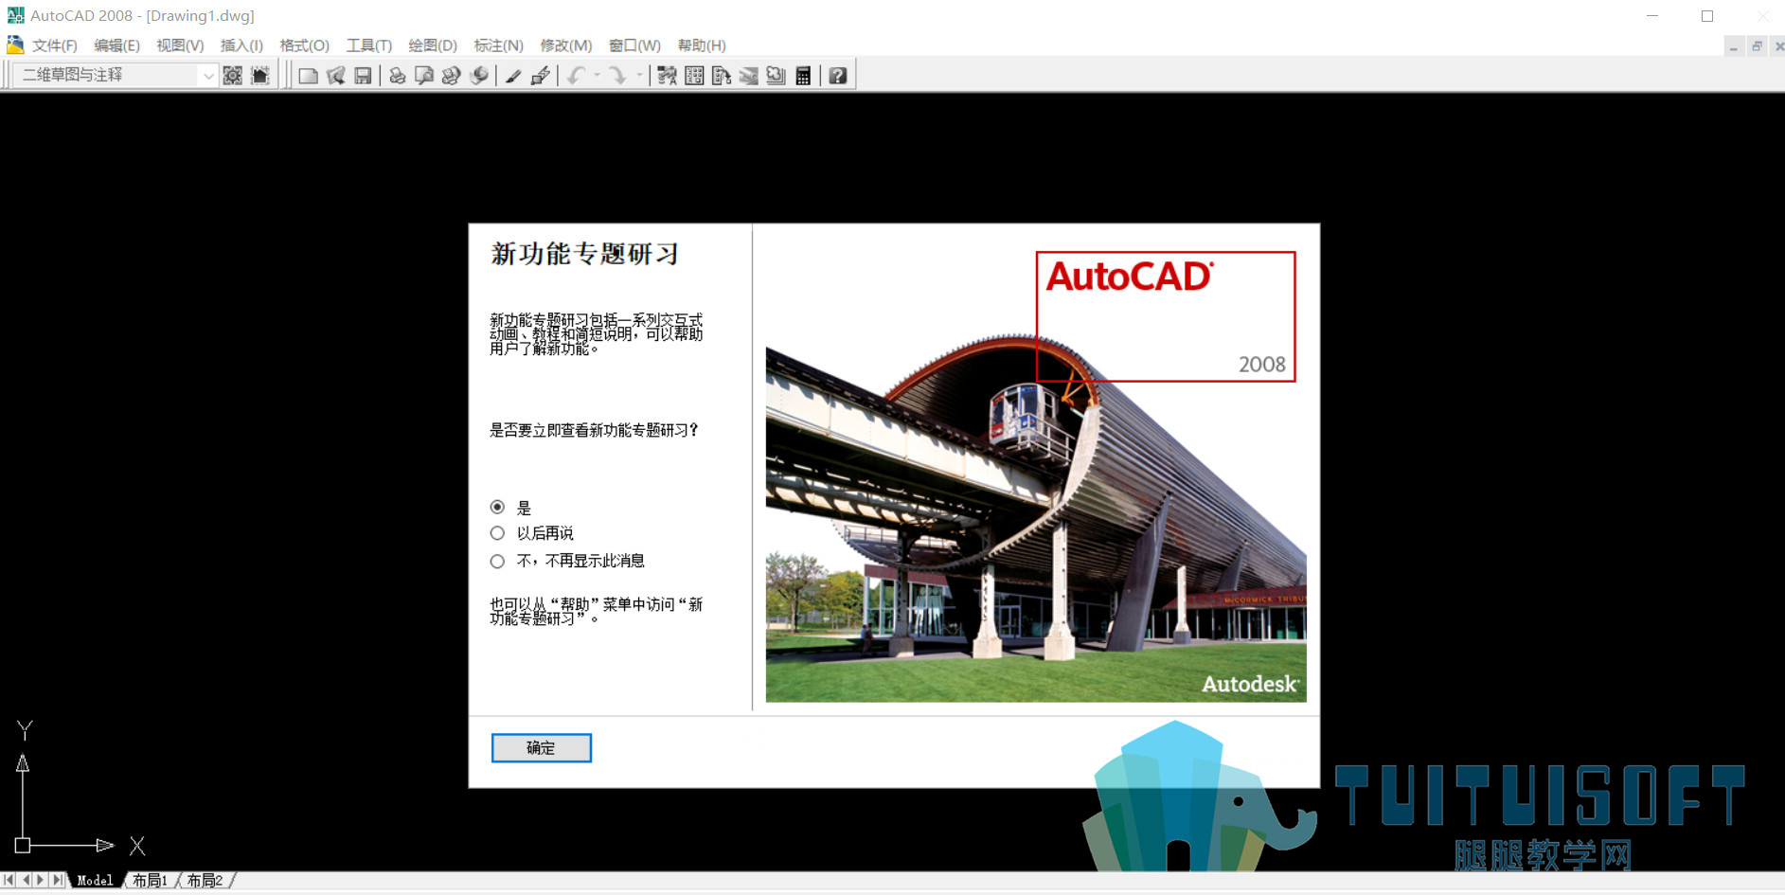Open the 插入(I) menu
This screenshot has width=1785, height=895.
(x=241, y=45)
